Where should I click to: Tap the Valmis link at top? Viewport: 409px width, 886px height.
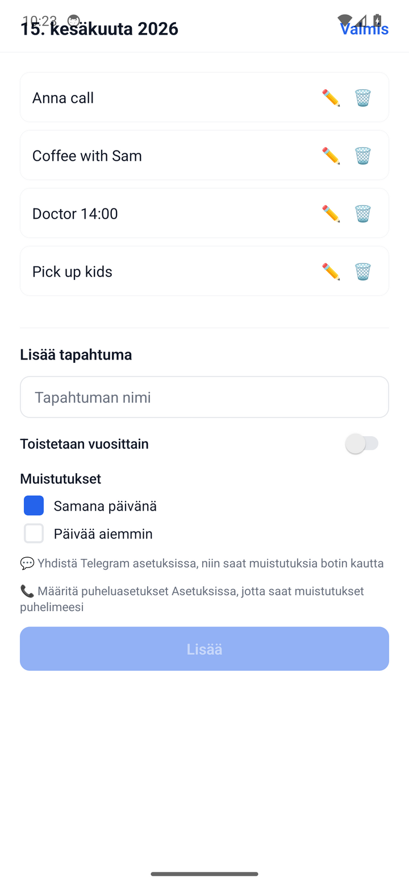coord(364,29)
